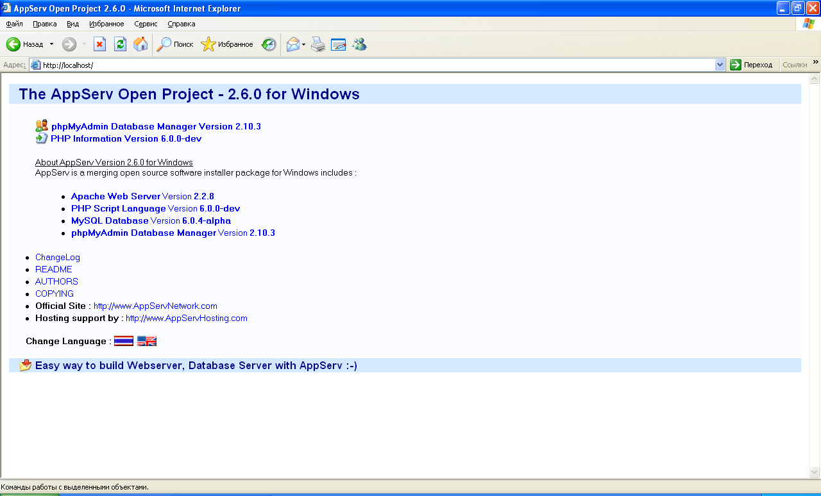Image resolution: width=821 pixels, height=496 pixels.
Task: Open the PHP Script Language link
Action: (119, 208)
